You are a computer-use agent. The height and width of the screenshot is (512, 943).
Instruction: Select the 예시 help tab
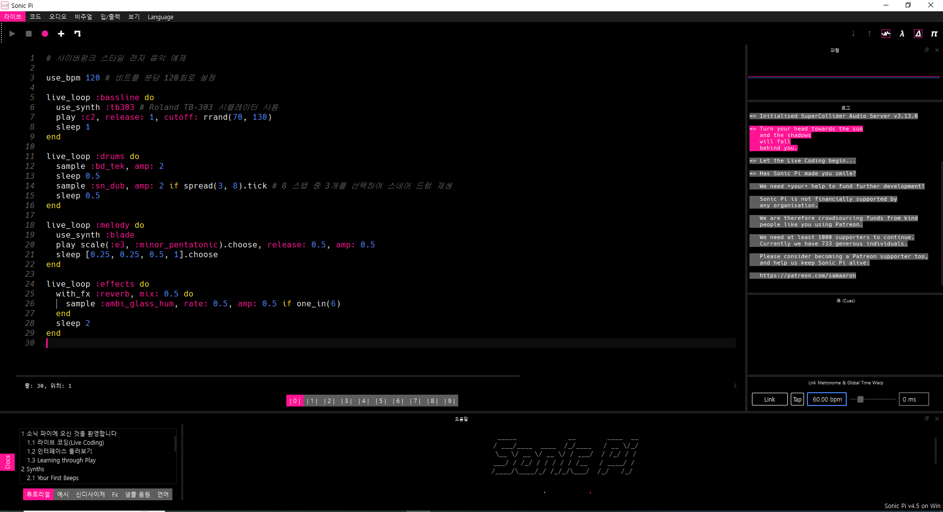(63, 494)
